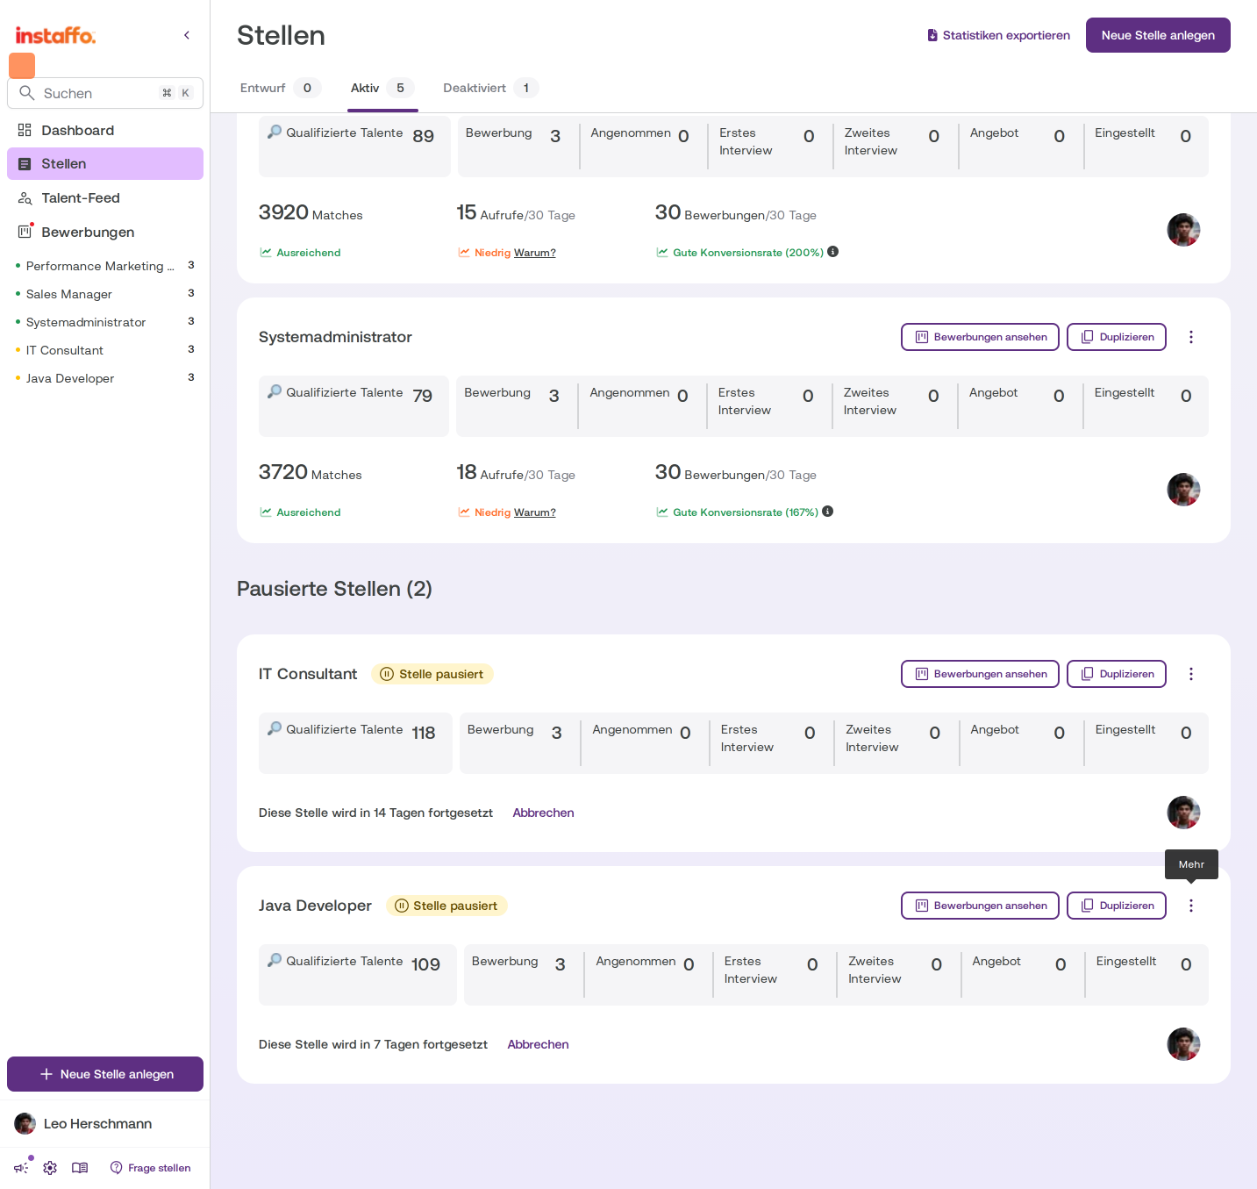Duplicate the Systemadministrator job

(1117, 337)
